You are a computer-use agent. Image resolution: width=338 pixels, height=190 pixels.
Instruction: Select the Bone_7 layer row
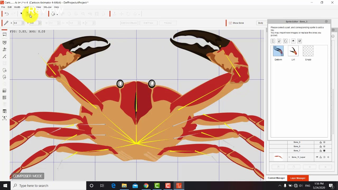(300, 151)
